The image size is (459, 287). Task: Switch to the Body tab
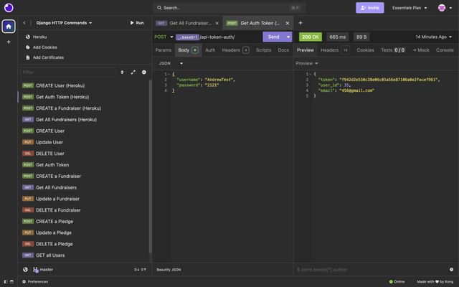click(x=188, y=50)
